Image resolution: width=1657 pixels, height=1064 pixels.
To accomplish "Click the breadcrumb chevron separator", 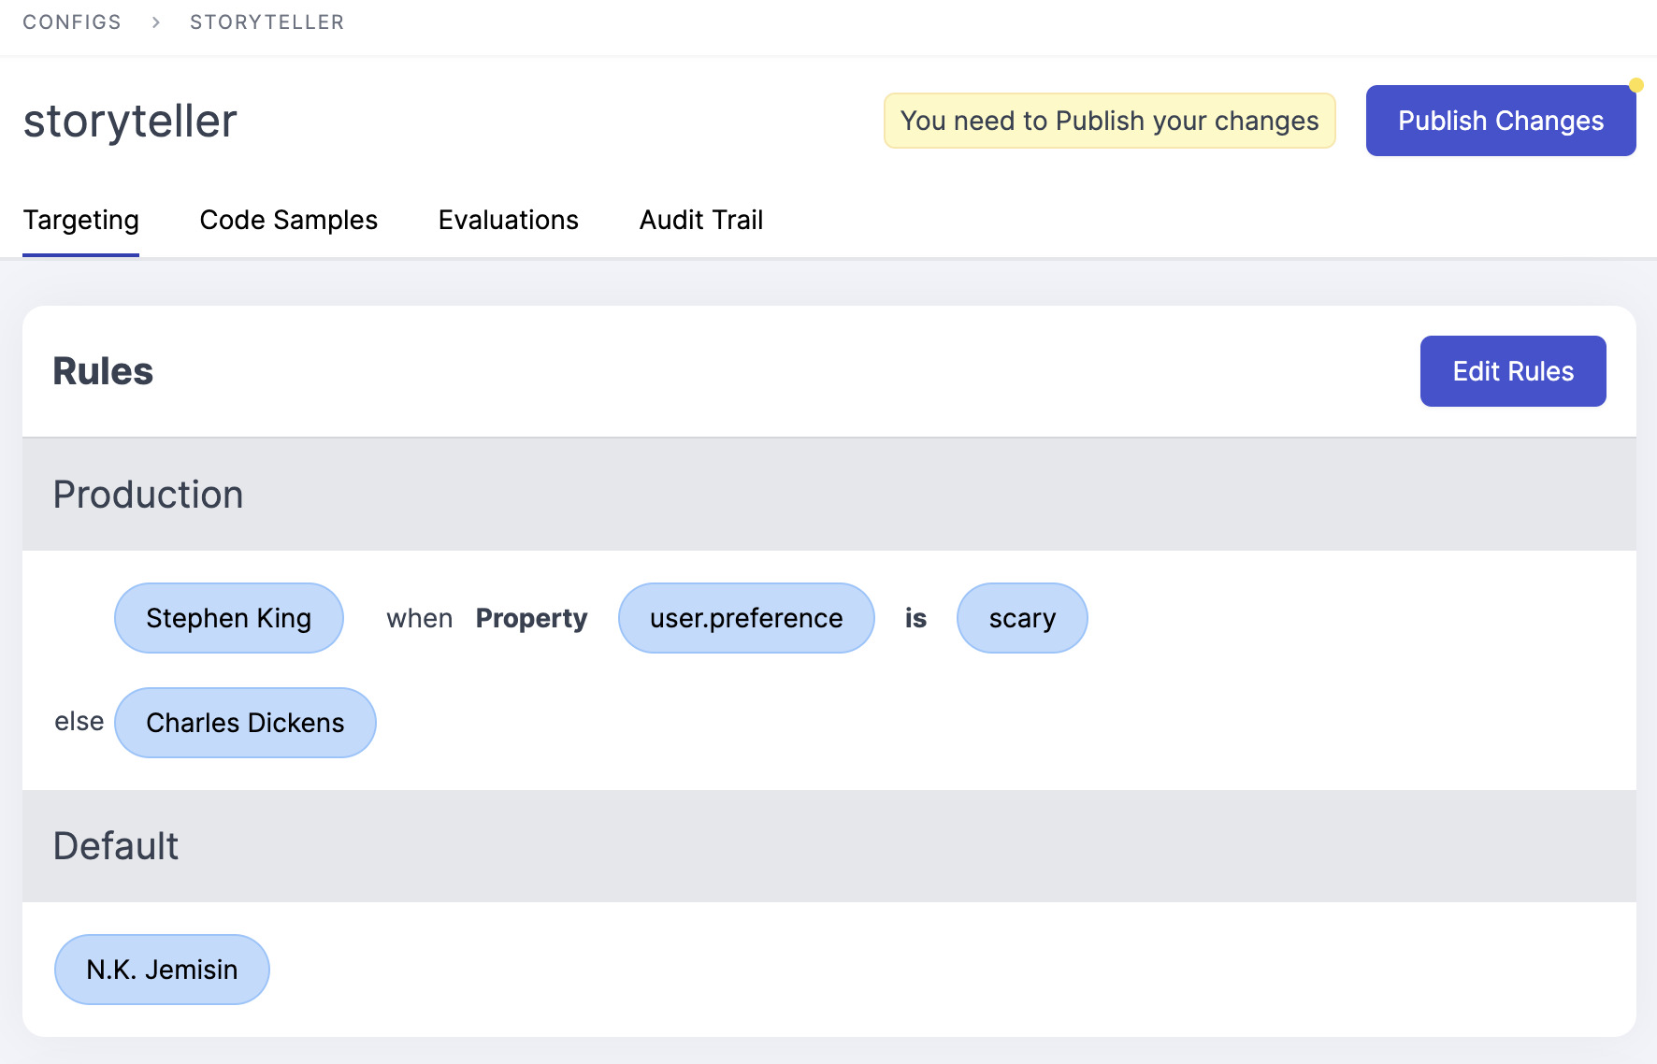I will tap(156, 22).
